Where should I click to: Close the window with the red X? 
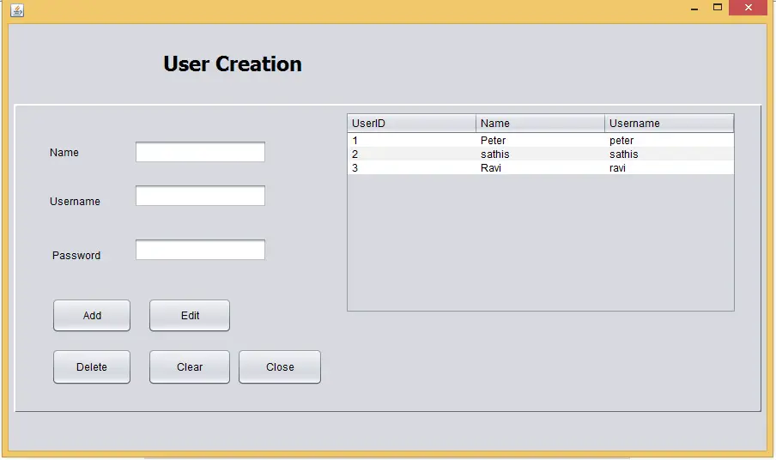tap(748, 8)
